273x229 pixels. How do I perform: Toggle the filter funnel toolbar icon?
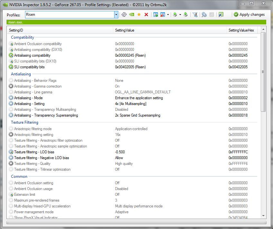195,14
